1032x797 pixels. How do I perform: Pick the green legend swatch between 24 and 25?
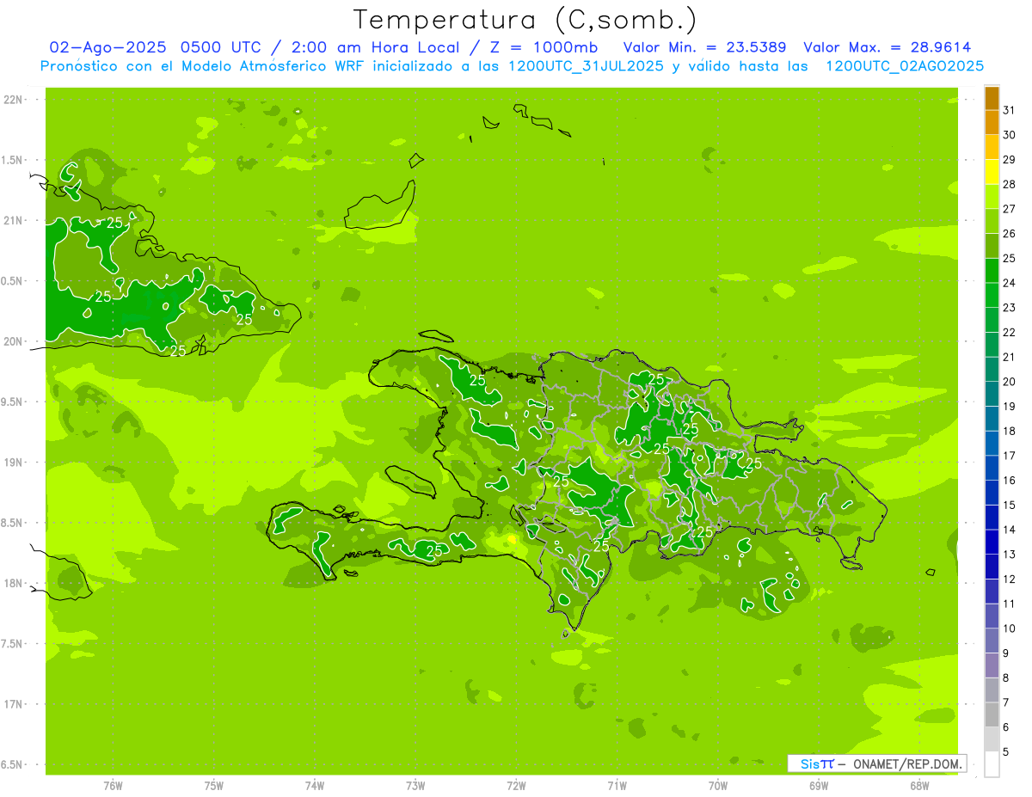[992, 270]
